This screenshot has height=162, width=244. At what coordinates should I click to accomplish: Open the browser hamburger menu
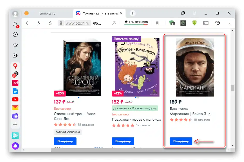(194, 13)
